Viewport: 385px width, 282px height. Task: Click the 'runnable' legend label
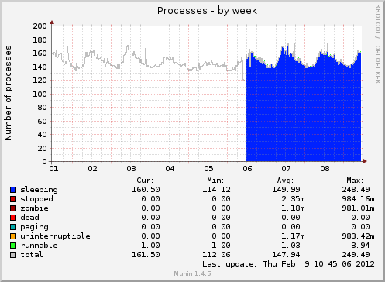tap(40, 246)
